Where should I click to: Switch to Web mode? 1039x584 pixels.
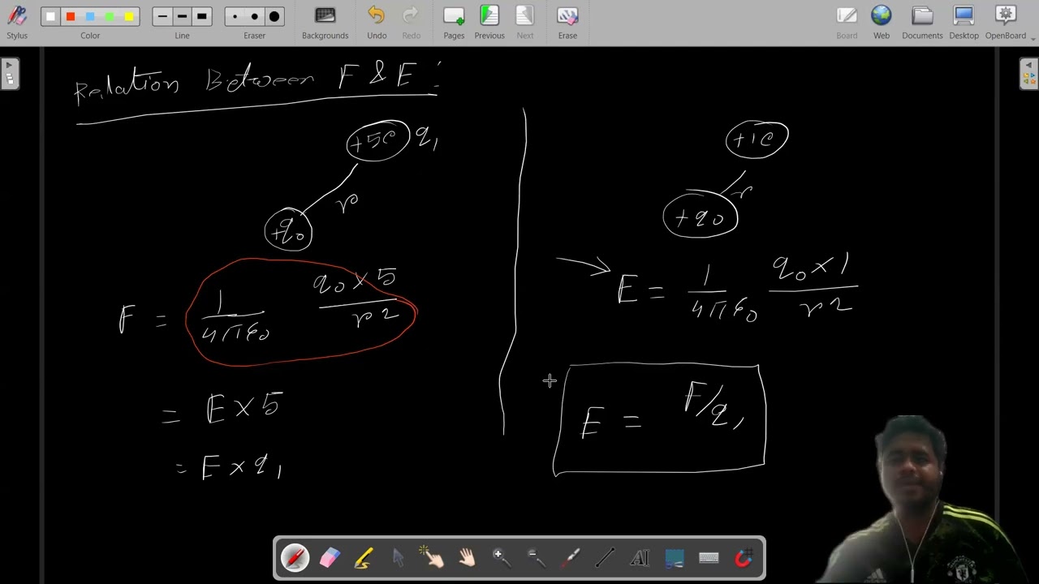point(882,22)
